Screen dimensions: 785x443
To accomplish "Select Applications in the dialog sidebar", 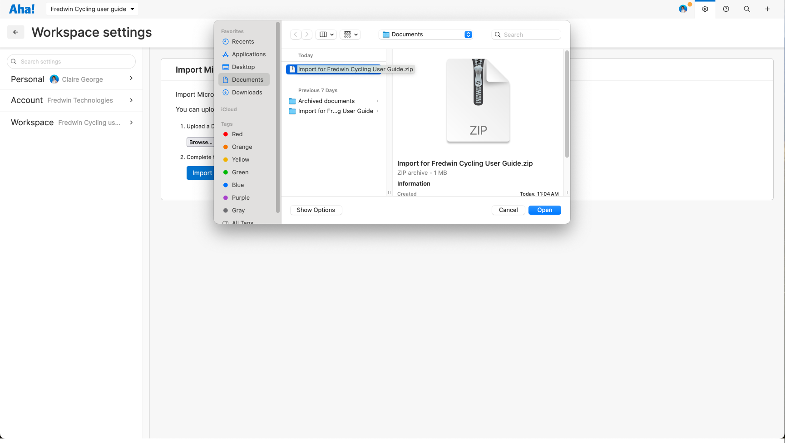I will pyautogui.click(x=248, y=54).
